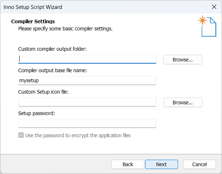Click the 'Please specify some basic compiler settings' text

[x=65, y=29]
